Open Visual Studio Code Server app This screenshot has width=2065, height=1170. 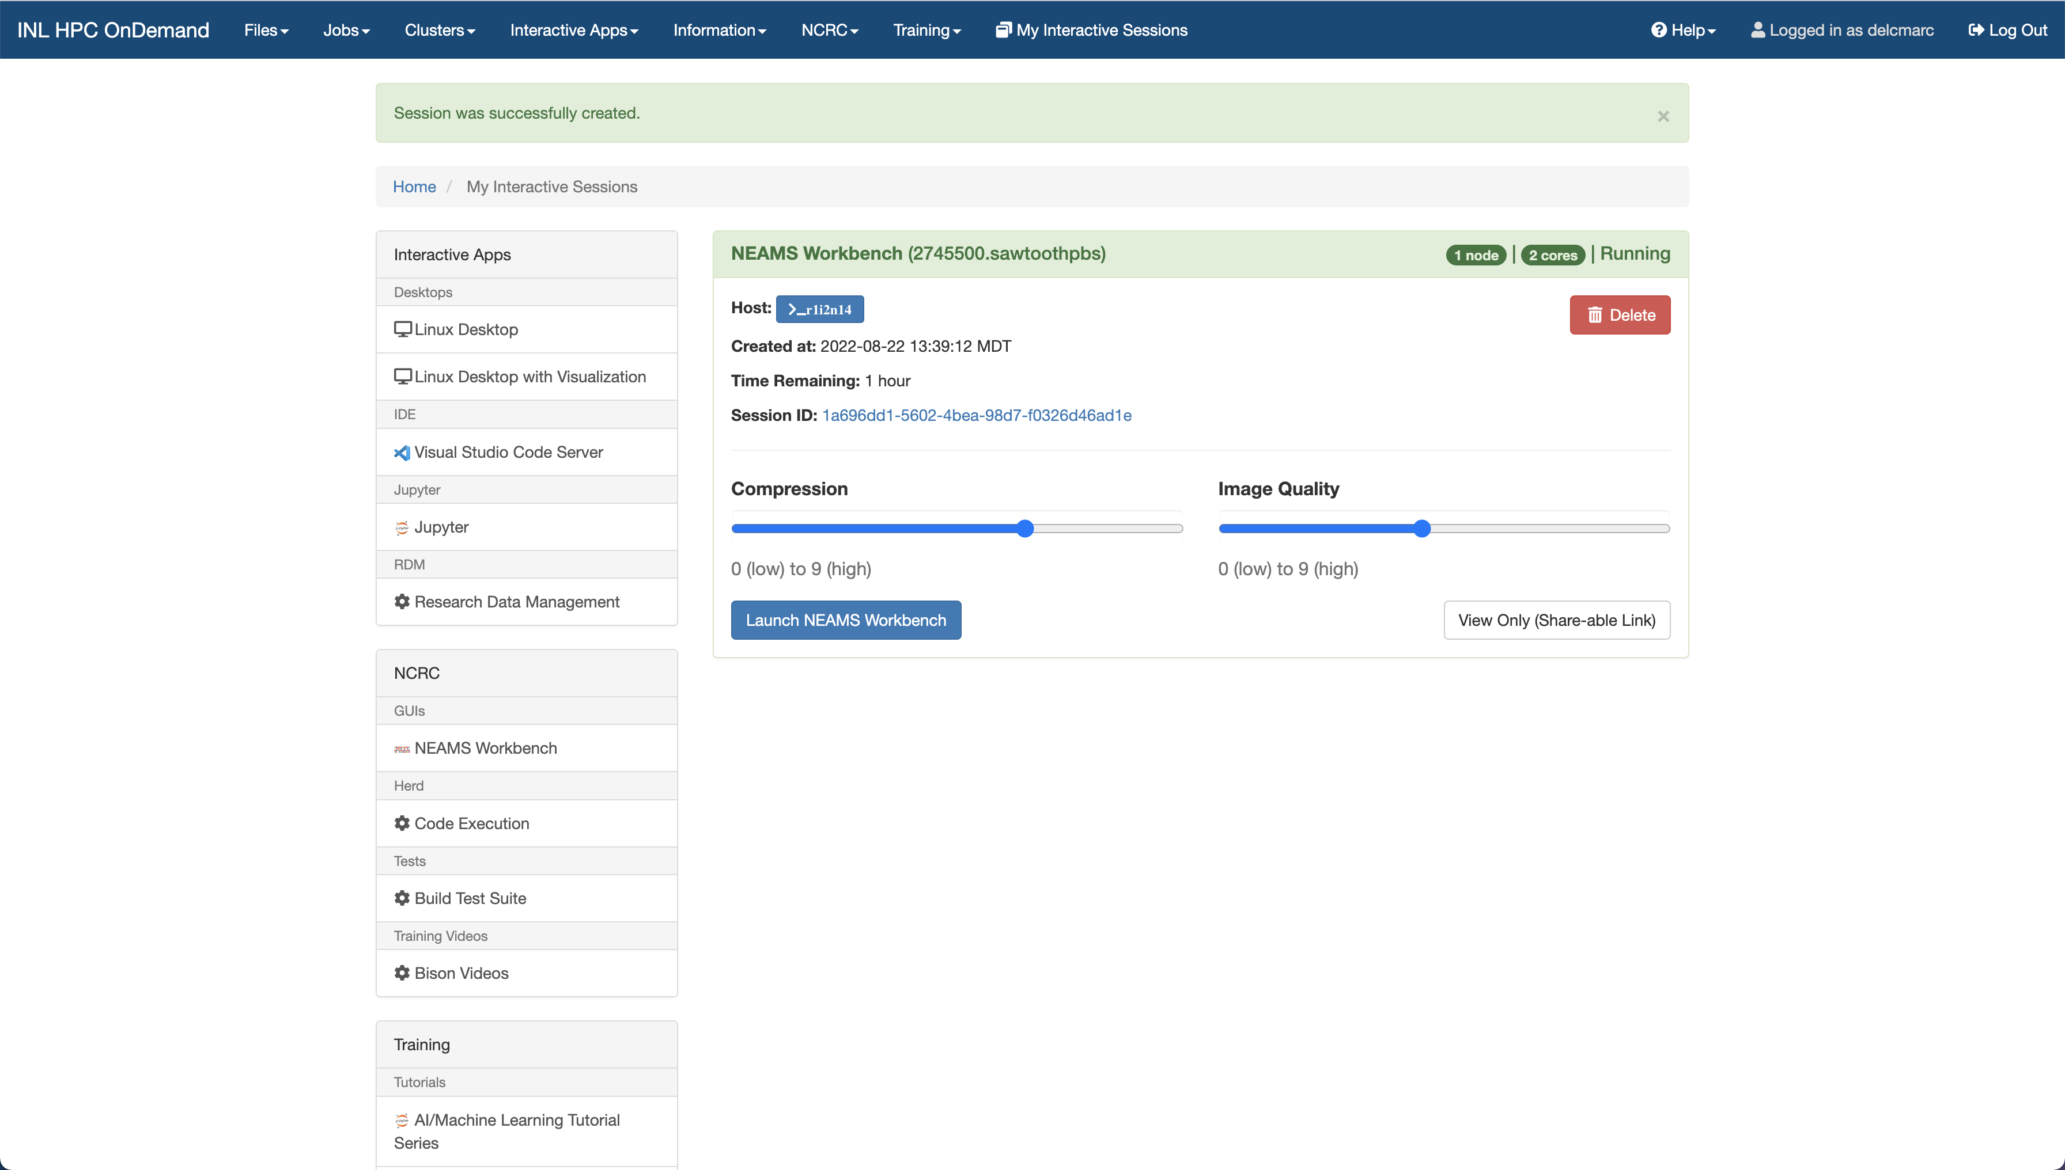[x=527, y=453]
